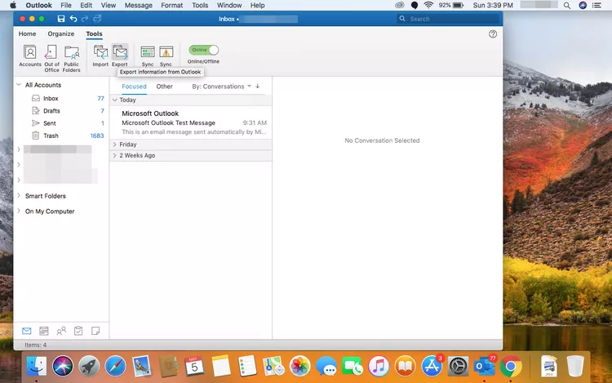
Task: Open the Outlook icon in the Dock
Action: 485,366
